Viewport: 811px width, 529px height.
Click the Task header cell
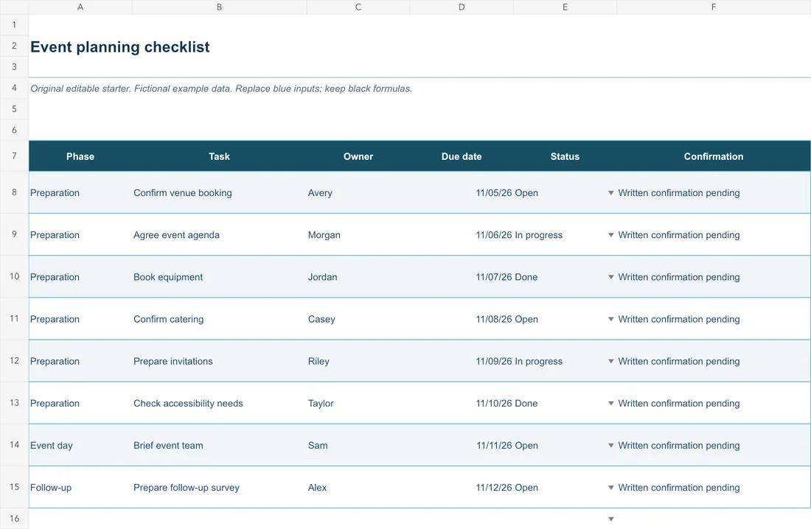point(219,156)
